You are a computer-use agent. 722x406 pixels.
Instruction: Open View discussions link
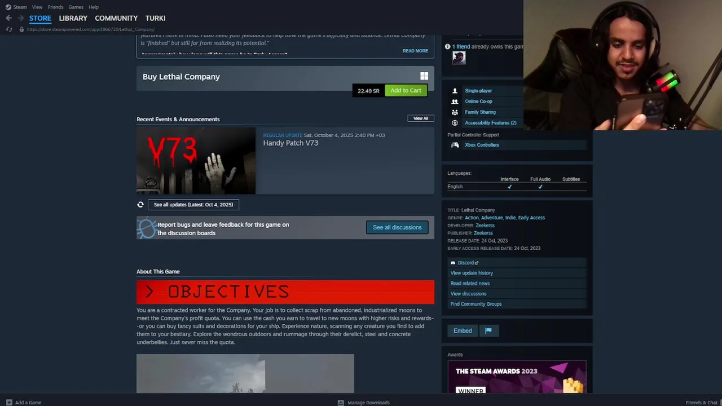point(468,294)
